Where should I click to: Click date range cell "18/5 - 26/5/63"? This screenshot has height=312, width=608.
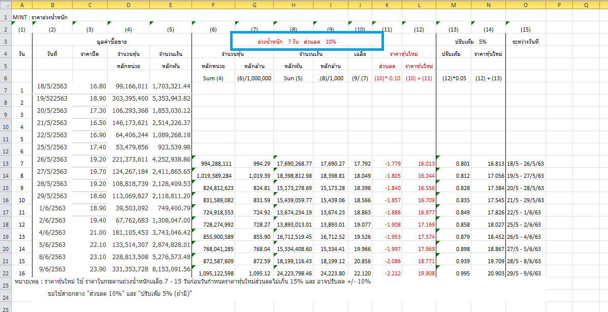tap(525, 164)
